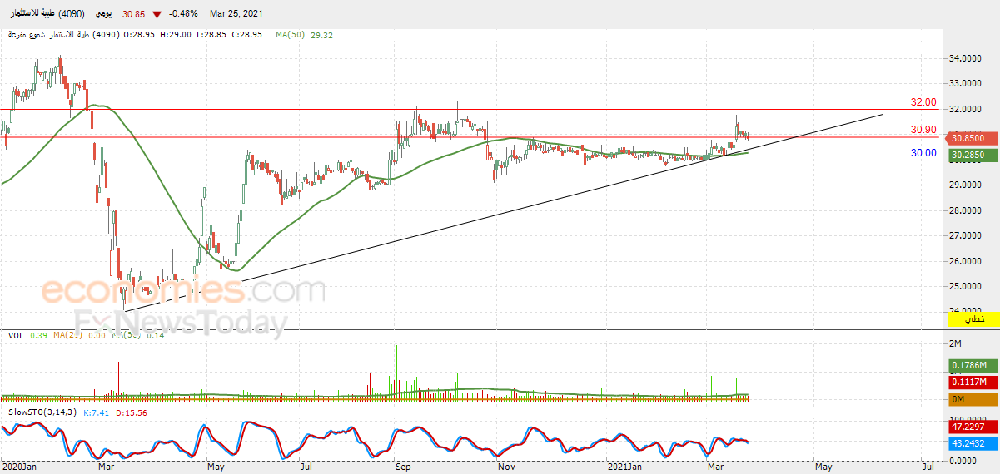
Task: Click the 34.000 price axis label
Action: (x=963, y=58)
